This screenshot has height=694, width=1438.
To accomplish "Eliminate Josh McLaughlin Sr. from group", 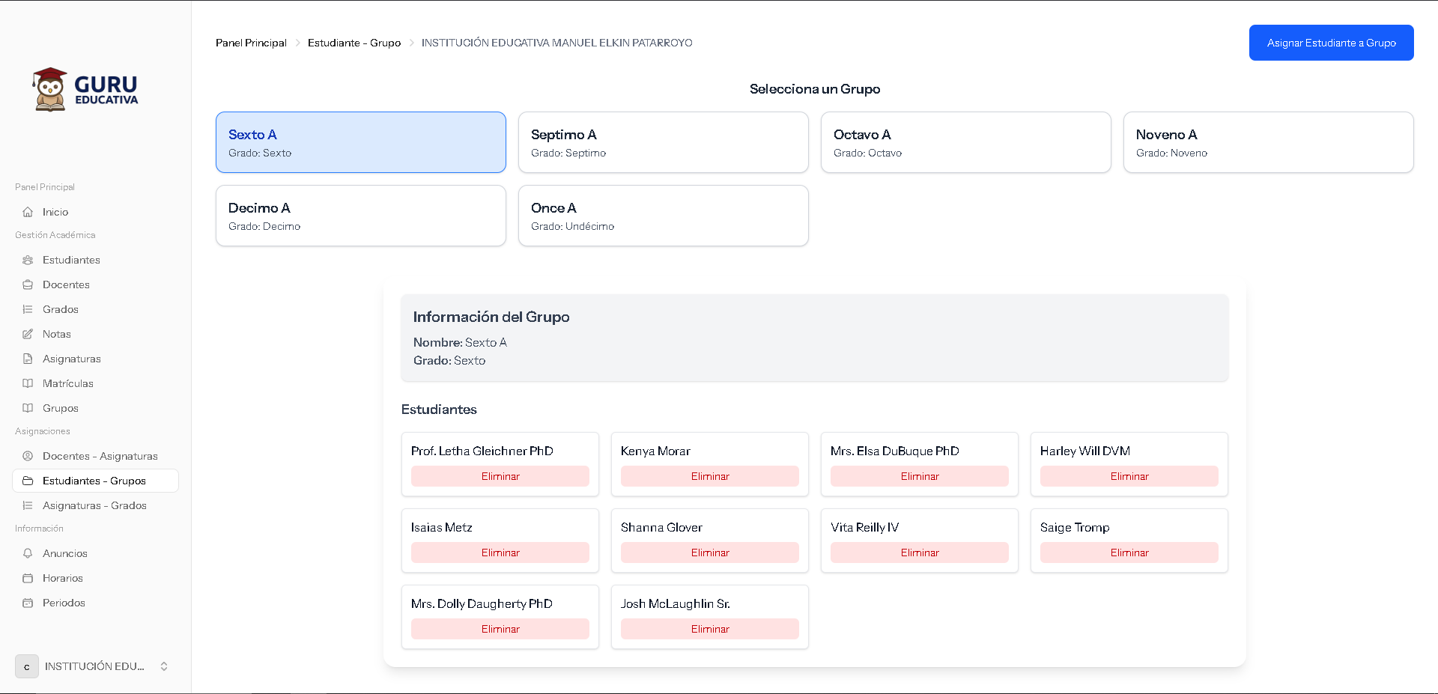I will coord(709,629).
